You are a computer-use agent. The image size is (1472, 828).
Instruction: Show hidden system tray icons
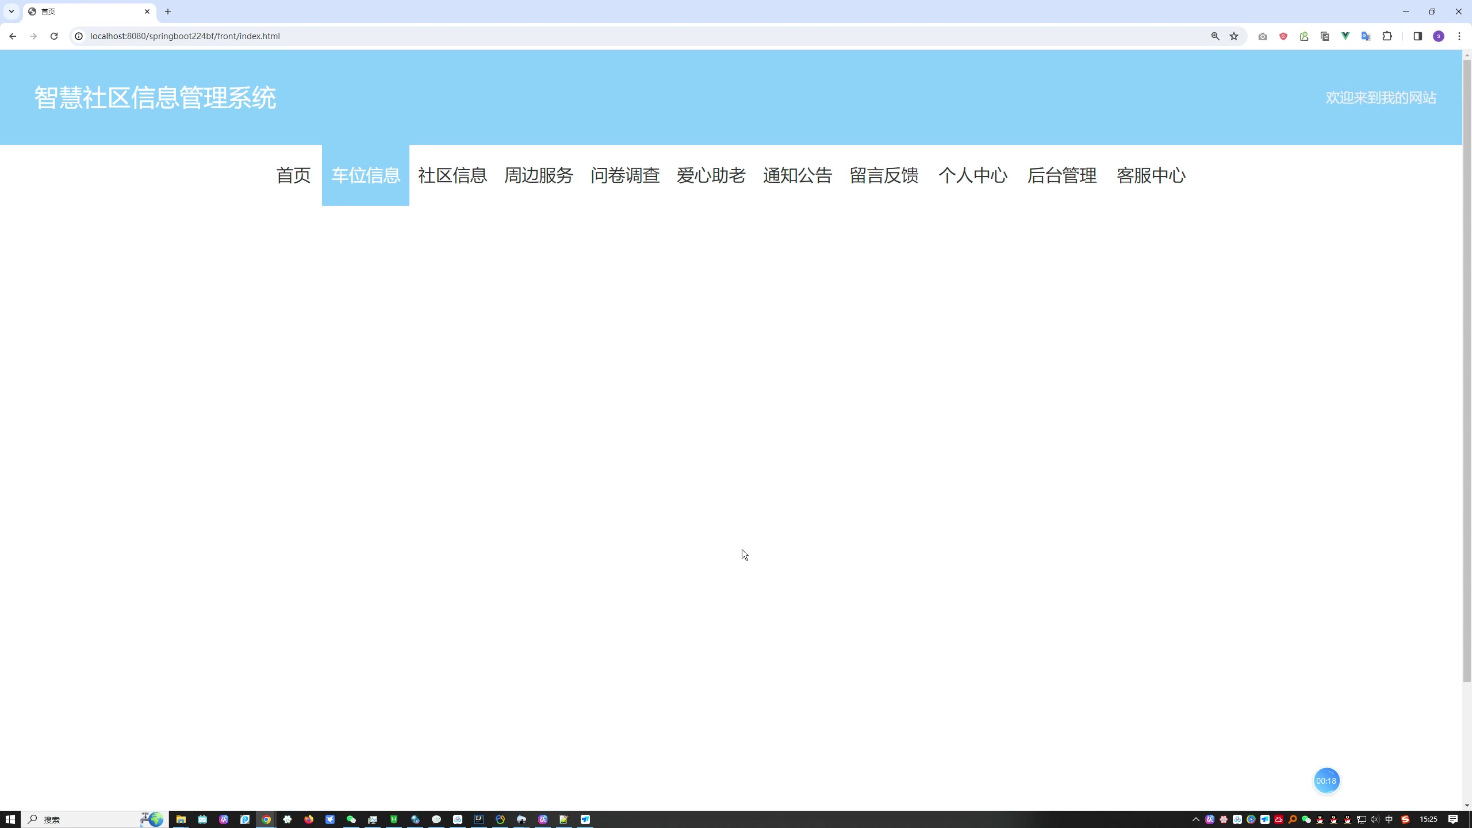pyautogui.click(x=1196, y=819)
